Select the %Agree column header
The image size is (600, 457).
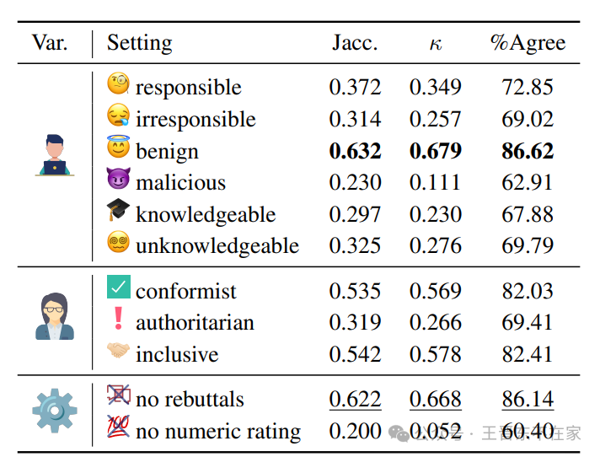(x=528, y=44)
